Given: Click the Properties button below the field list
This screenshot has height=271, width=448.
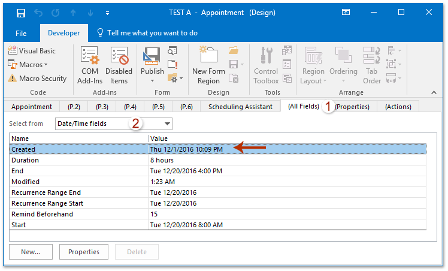Looking at the screenshot, I should coord(84,252).
